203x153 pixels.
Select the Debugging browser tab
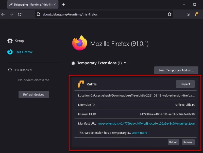[x=30, y=4]
